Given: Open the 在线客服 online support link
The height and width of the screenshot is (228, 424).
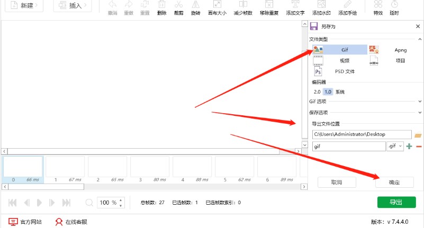Looking at the screenshot, I should [x=71, y=222].
